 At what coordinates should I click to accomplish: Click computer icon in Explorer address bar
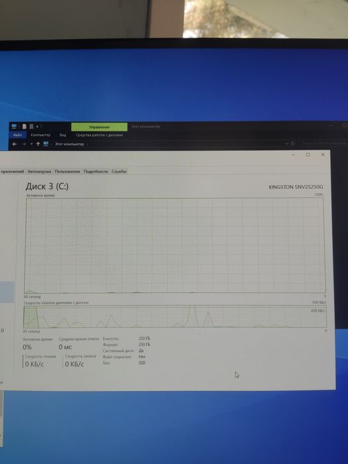pos(46,144)
